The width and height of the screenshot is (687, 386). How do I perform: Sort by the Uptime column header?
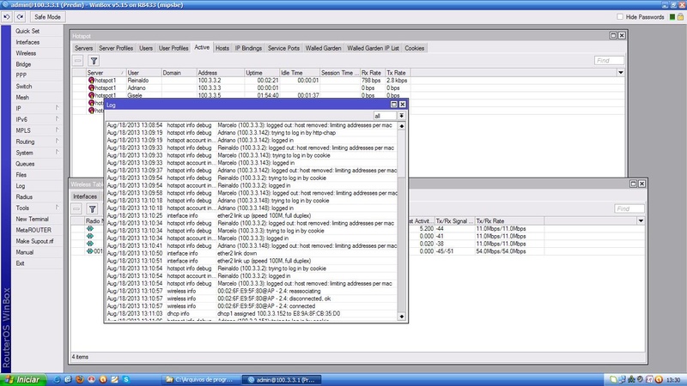[262, 73]
